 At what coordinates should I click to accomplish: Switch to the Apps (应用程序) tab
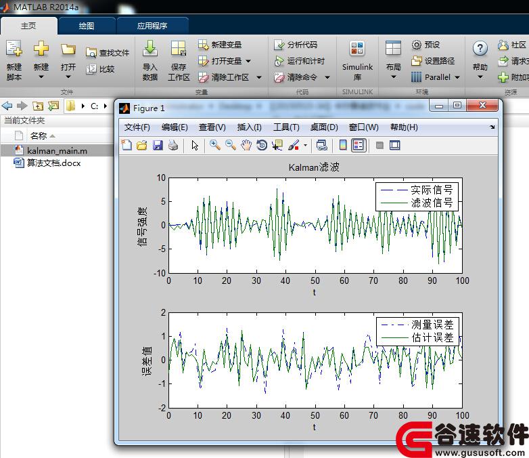coord(152,26)
